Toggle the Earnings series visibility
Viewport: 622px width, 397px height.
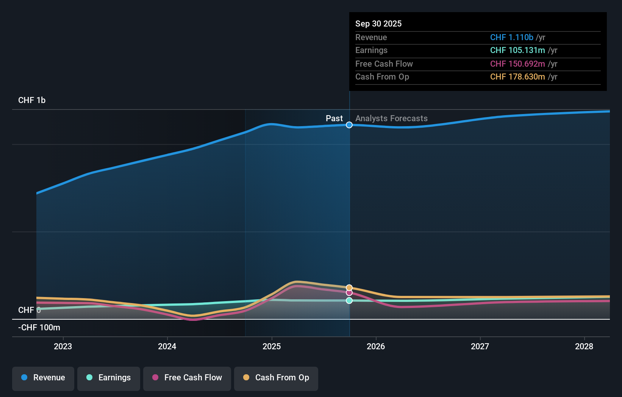(108, 378)
